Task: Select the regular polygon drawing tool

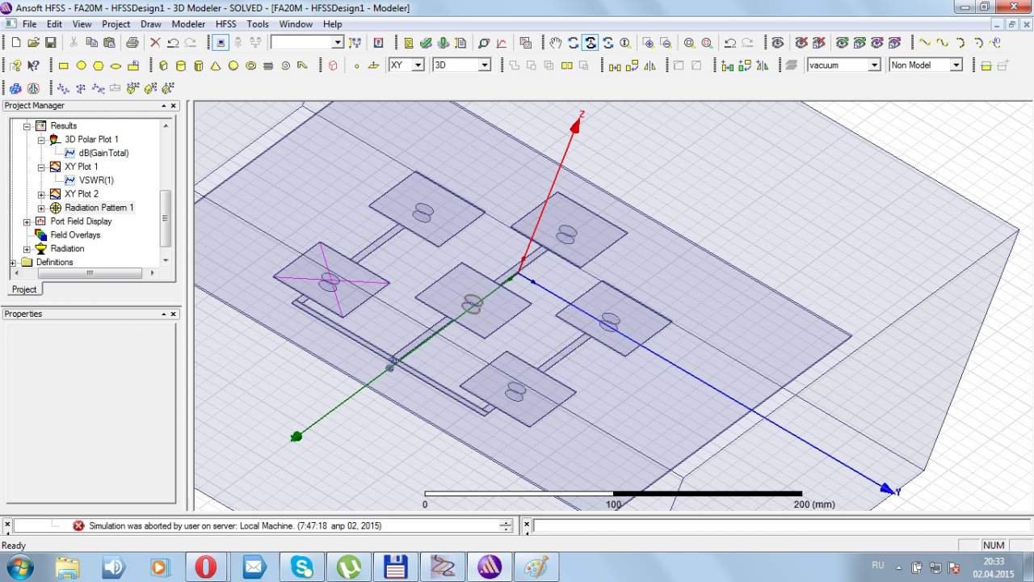Action: pyautogui.click(x=99, y=65)
